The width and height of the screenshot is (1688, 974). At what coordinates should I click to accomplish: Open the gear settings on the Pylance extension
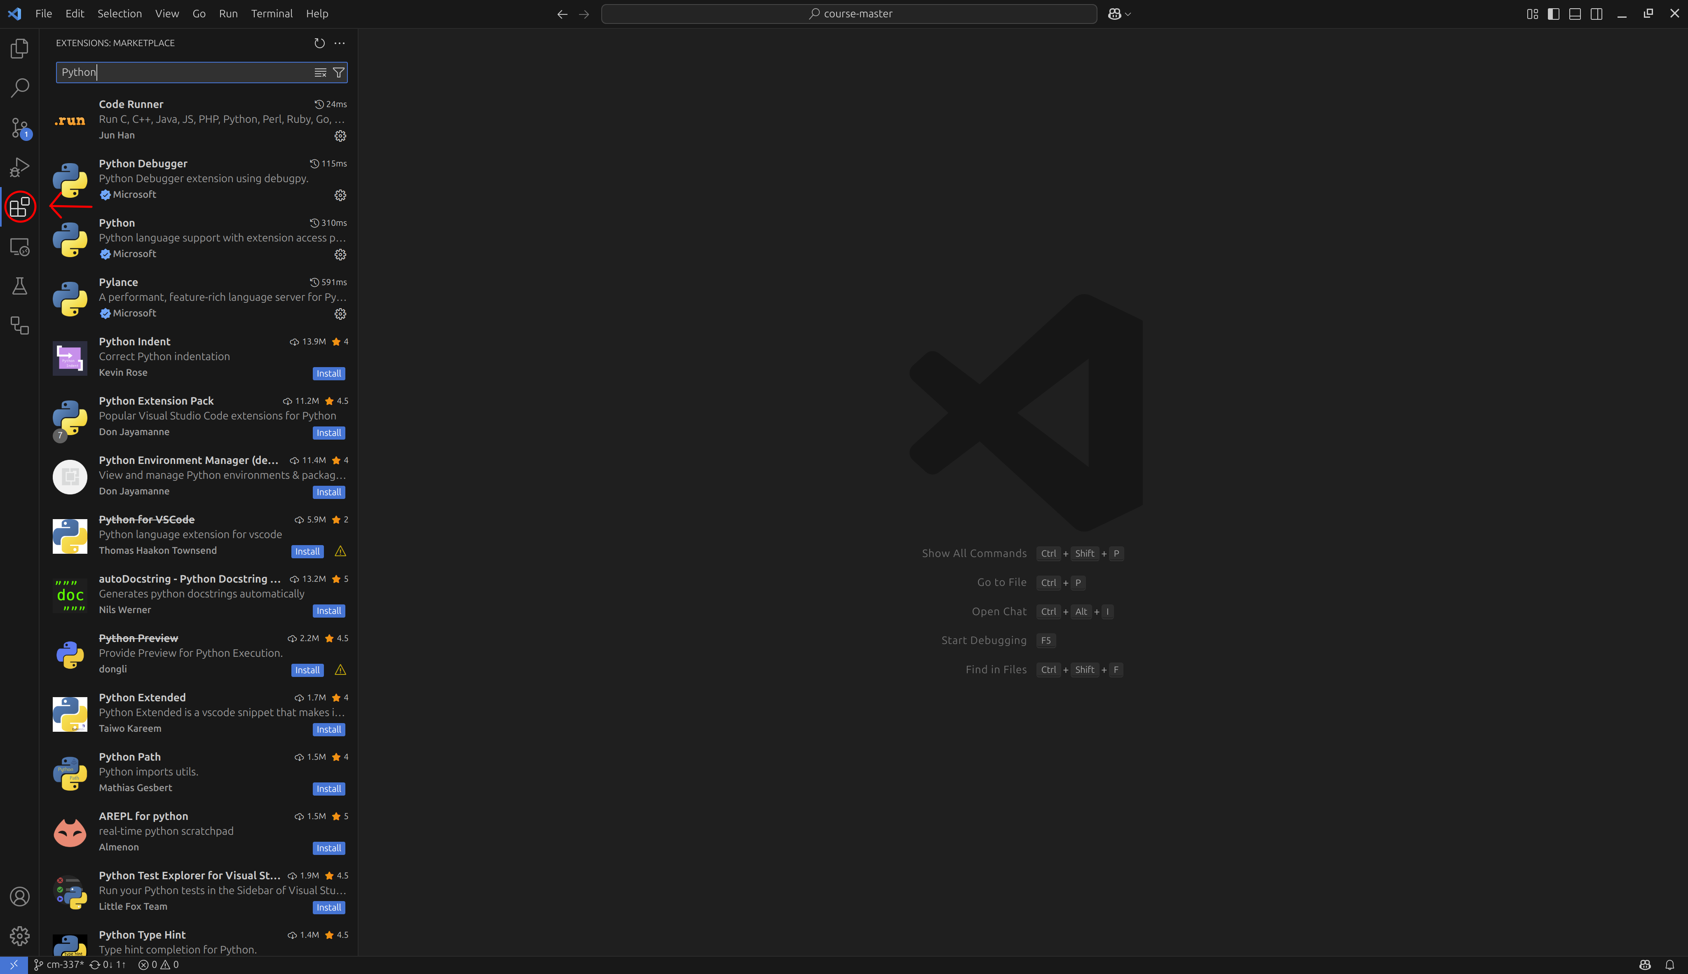point(340,313)
